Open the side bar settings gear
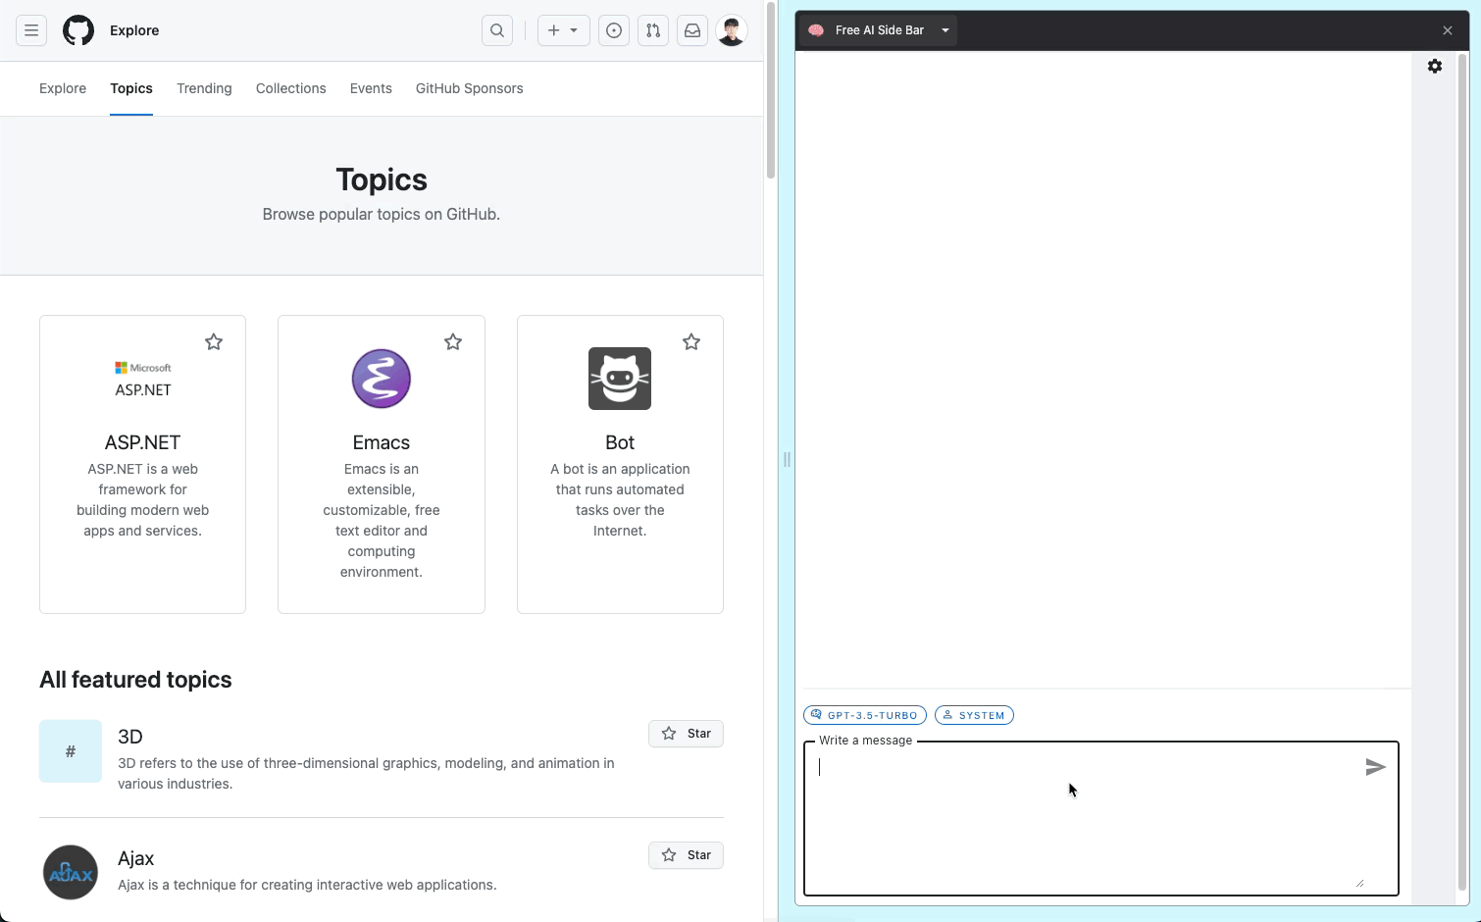 point(1435,66)
